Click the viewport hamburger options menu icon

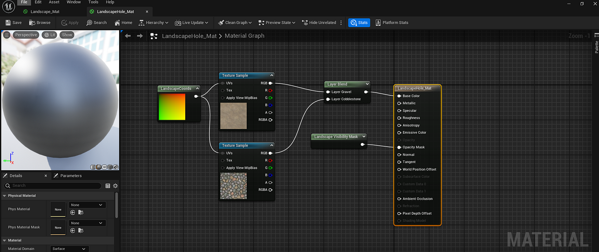(x=7, y=35)
